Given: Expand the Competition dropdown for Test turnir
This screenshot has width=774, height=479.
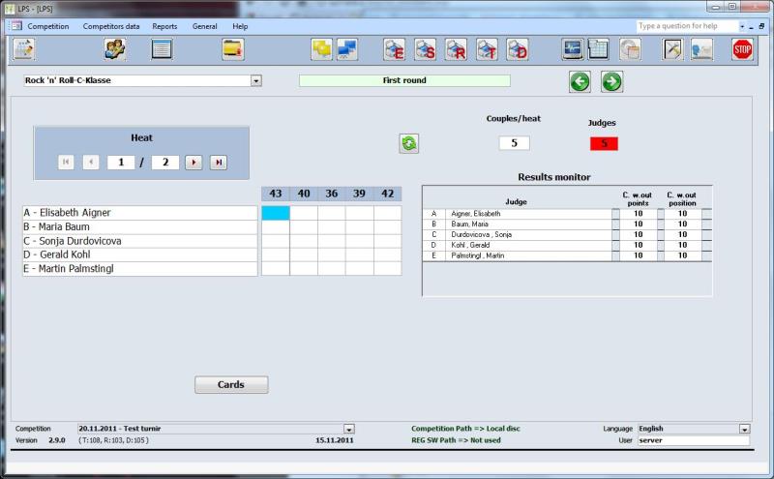Looking at the screenshot, I should tap(349, 429).
